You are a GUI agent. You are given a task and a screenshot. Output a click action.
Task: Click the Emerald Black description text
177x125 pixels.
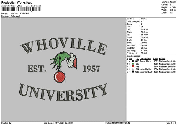[x=146, y=72]
